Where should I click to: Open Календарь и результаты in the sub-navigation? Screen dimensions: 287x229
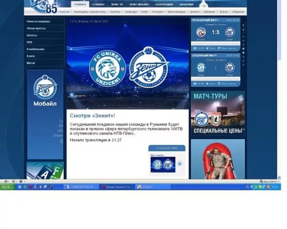click(x=90, y=11)
